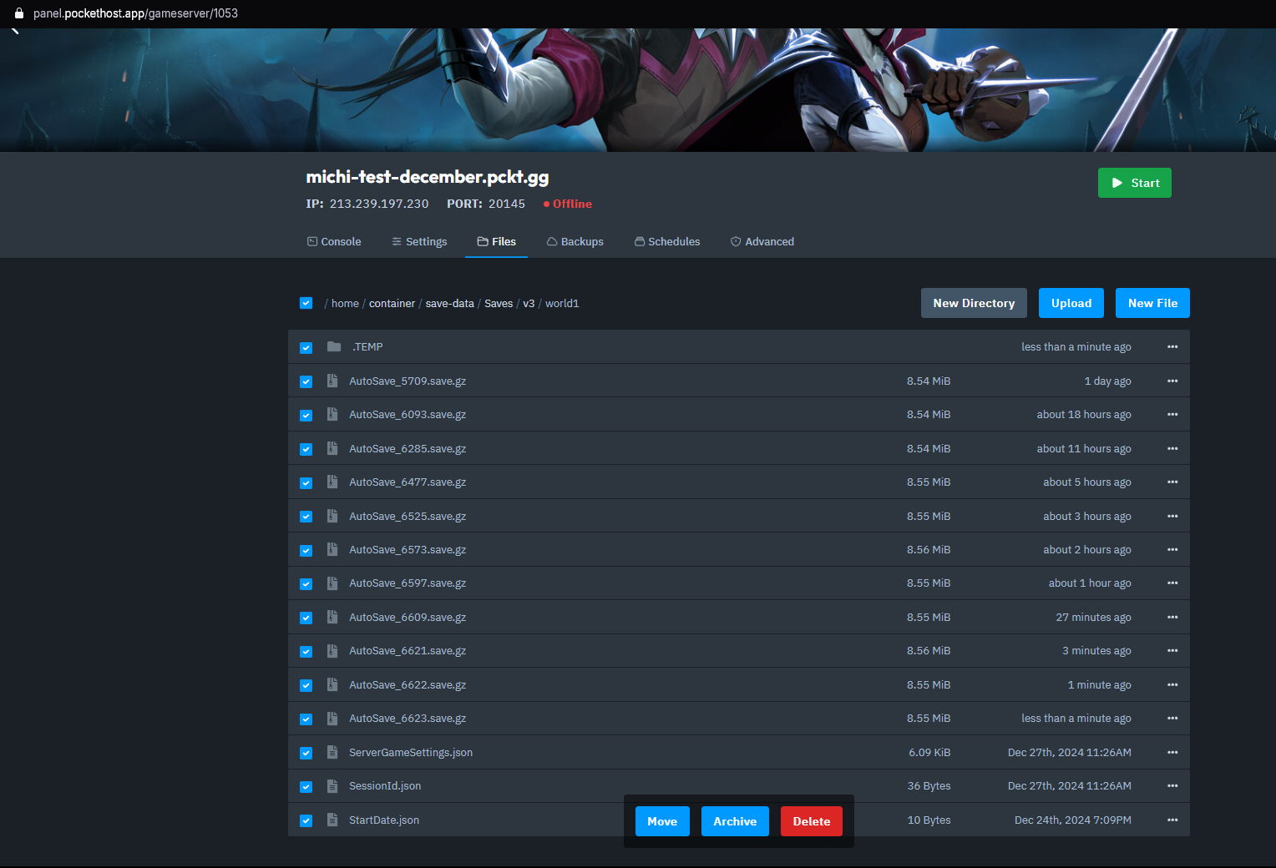Click file icon for AutoSave_6525.save.gz

tap(332, 516)
